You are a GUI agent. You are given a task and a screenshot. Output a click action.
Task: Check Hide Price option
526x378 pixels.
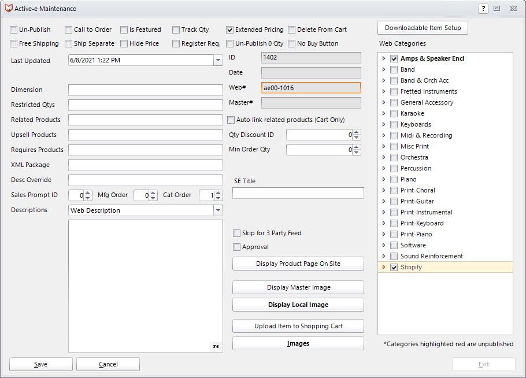coord(124,43)
